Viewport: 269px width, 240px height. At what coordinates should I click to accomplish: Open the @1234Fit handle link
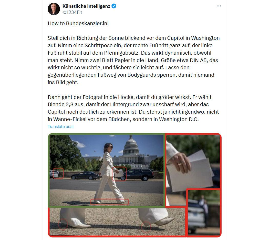72,12
